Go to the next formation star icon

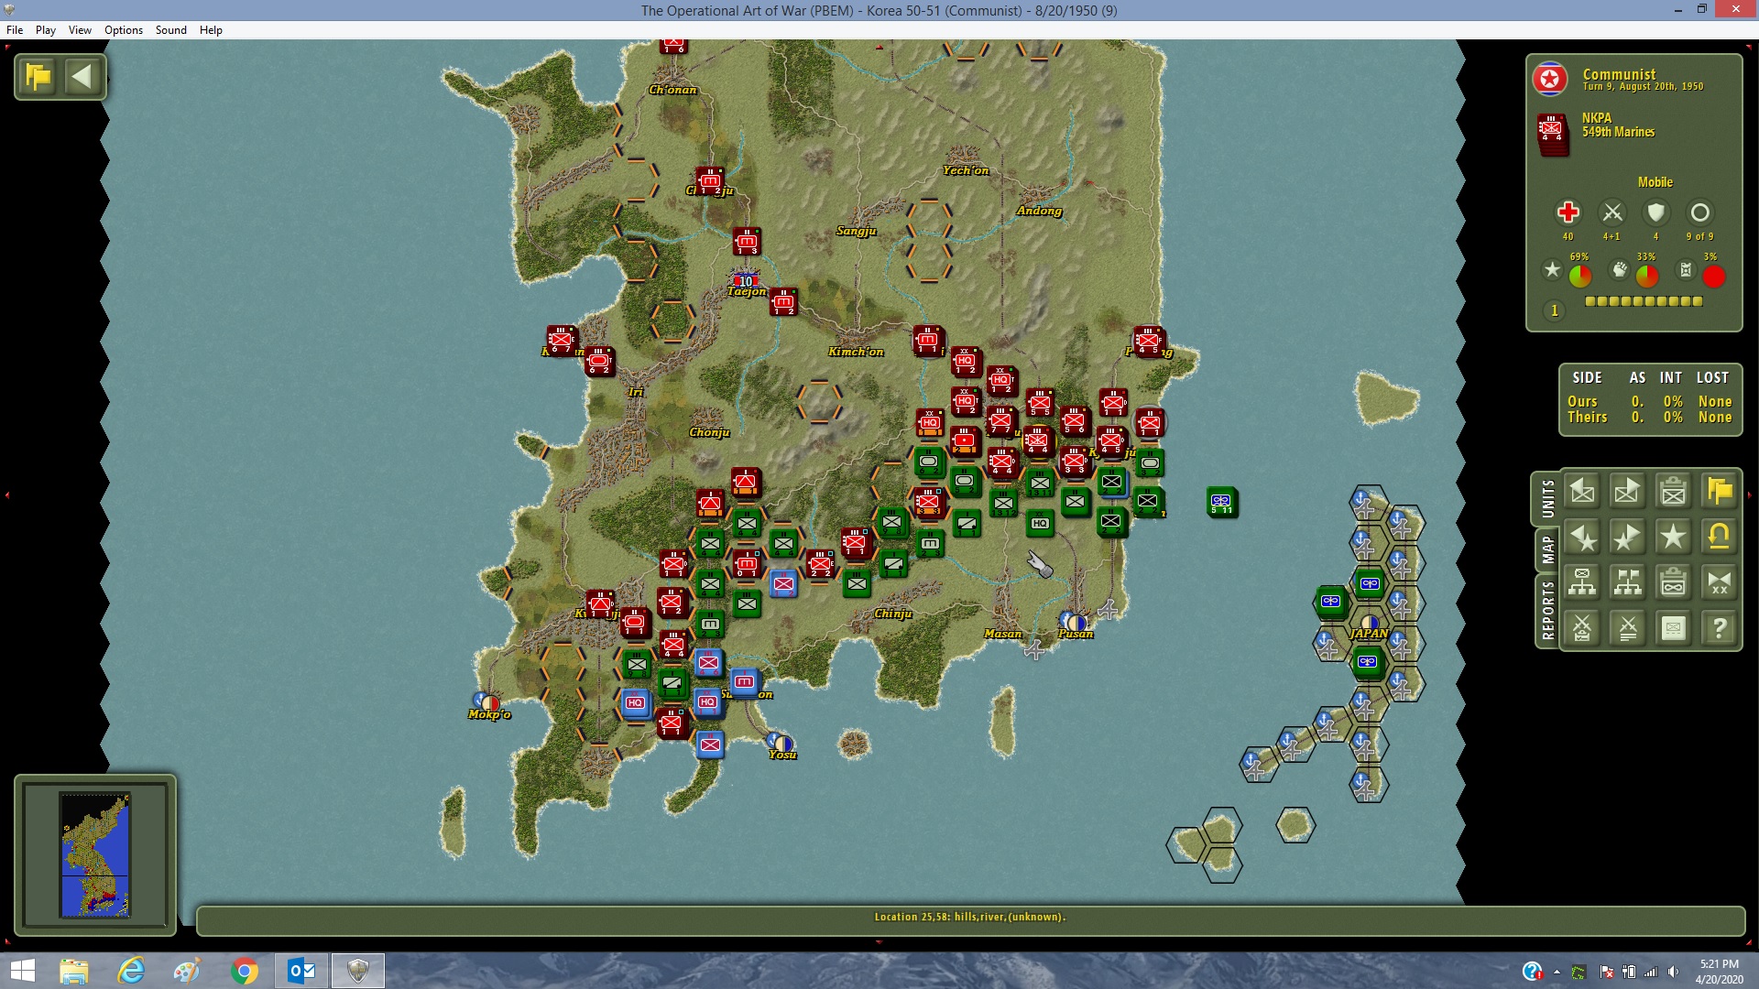point(1628,538)
